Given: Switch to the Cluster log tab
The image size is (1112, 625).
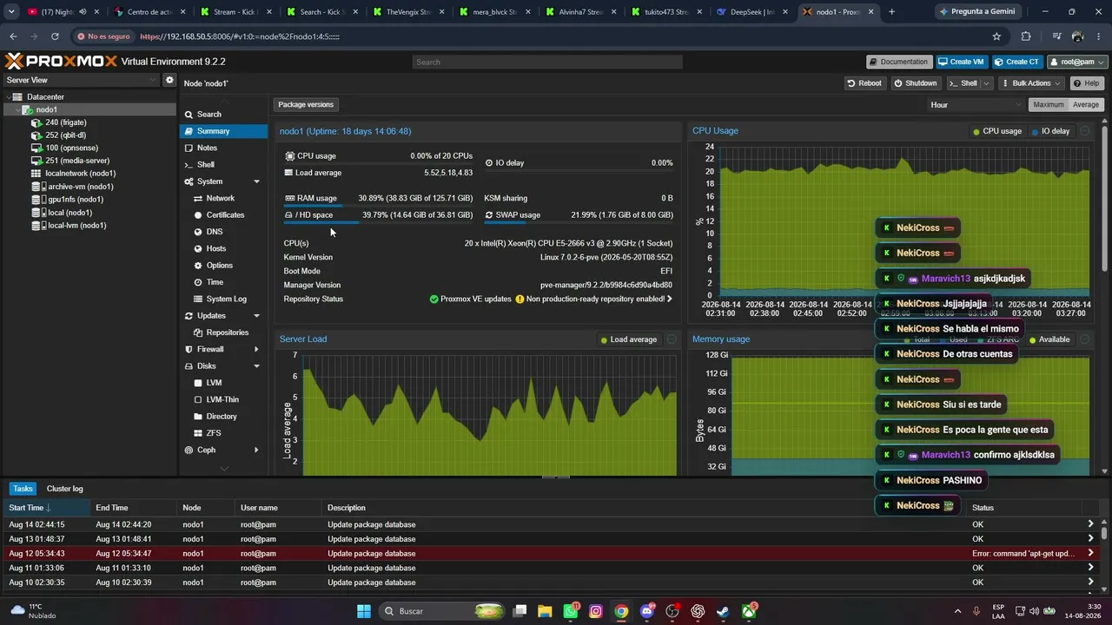Looking at the screenshot, I should [65, 489].
